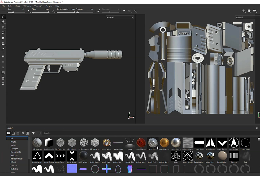Click the shelf filter funnel icon
Image resolution: width=260 pixels, height=176 pixels.
[33, 133]
